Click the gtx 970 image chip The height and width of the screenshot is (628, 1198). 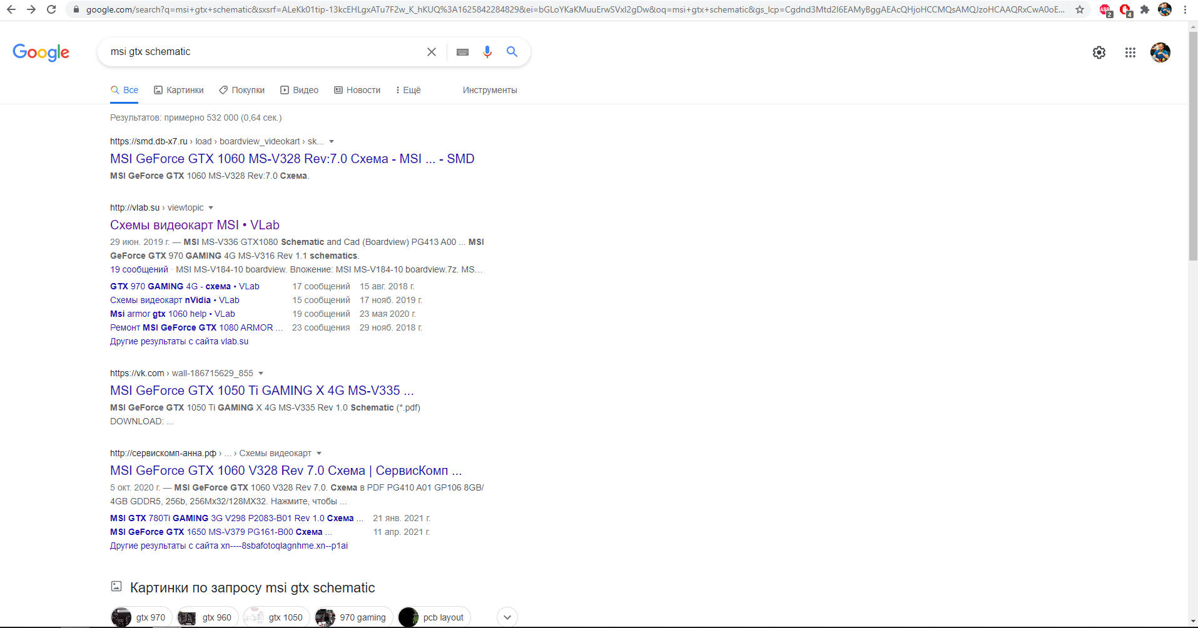coord(141,617)
